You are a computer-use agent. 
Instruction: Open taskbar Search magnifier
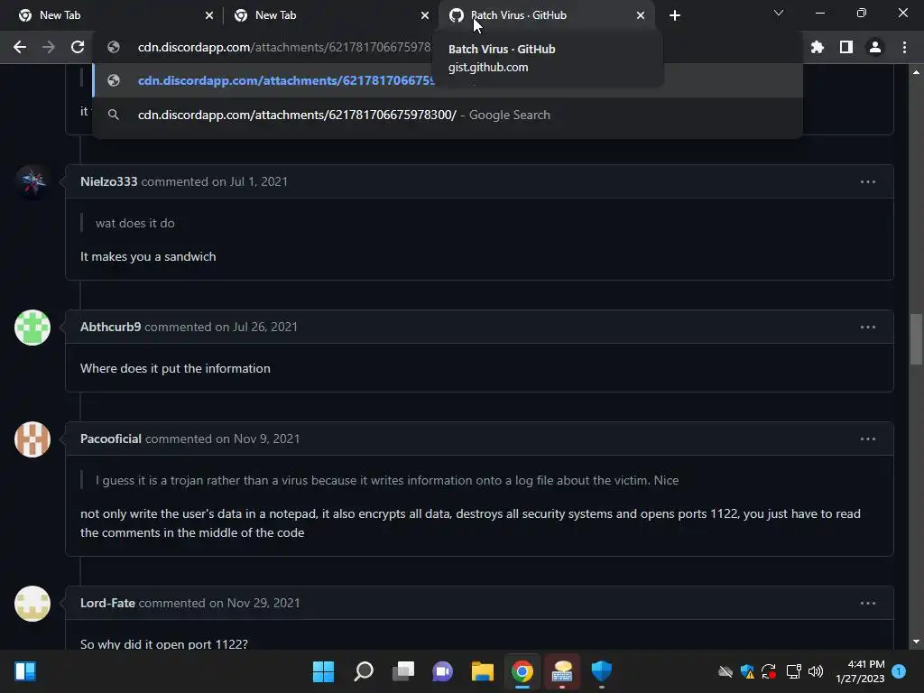[x=364, y=671]
